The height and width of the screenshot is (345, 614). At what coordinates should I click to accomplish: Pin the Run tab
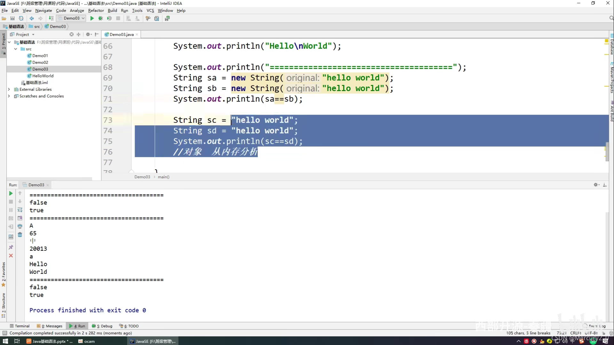tap(11, 247)
